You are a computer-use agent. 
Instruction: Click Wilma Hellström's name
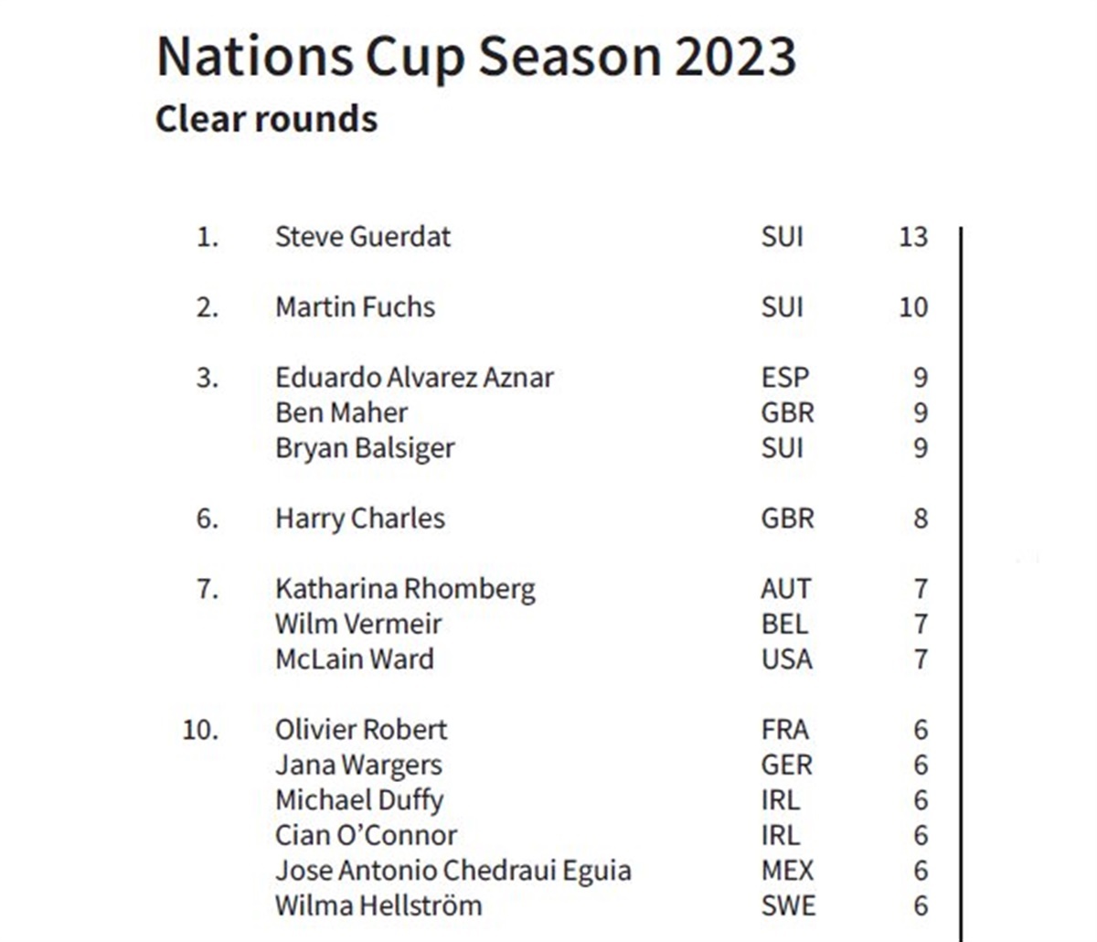378,905
